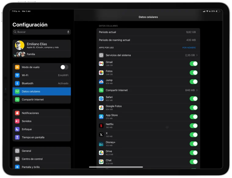Tap Emiliano Elías profile photo
The width and height of the screenshot is (232, 178).
[20, 45]
